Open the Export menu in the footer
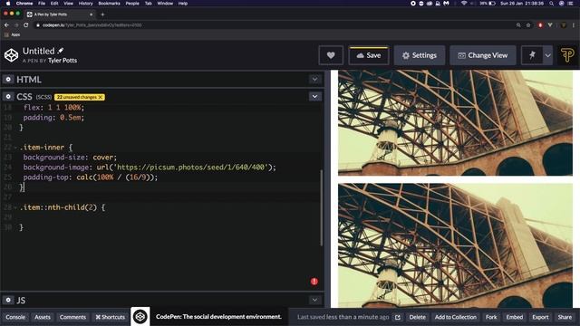Viewport: 580px width, 326px height. (x=540, y=317)
